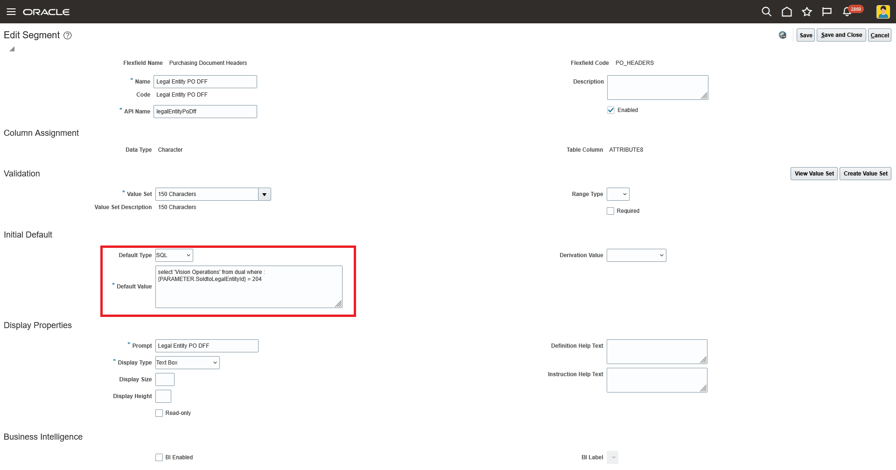Click the Default Value box resize handle
896x470 pixels.
[x=339, y=304]
